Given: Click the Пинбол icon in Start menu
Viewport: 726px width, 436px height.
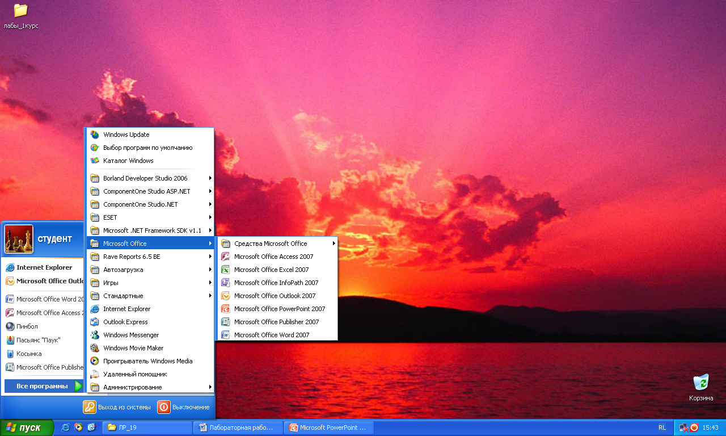Looking at the screenshot, I should (x=10, y=326).
